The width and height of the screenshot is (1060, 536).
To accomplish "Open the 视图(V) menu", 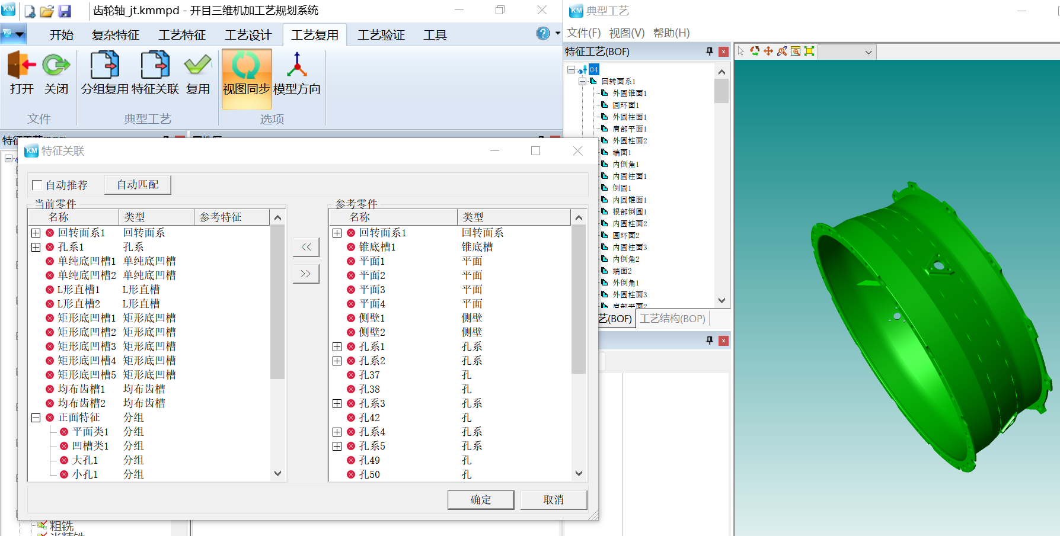I will 627,33.
